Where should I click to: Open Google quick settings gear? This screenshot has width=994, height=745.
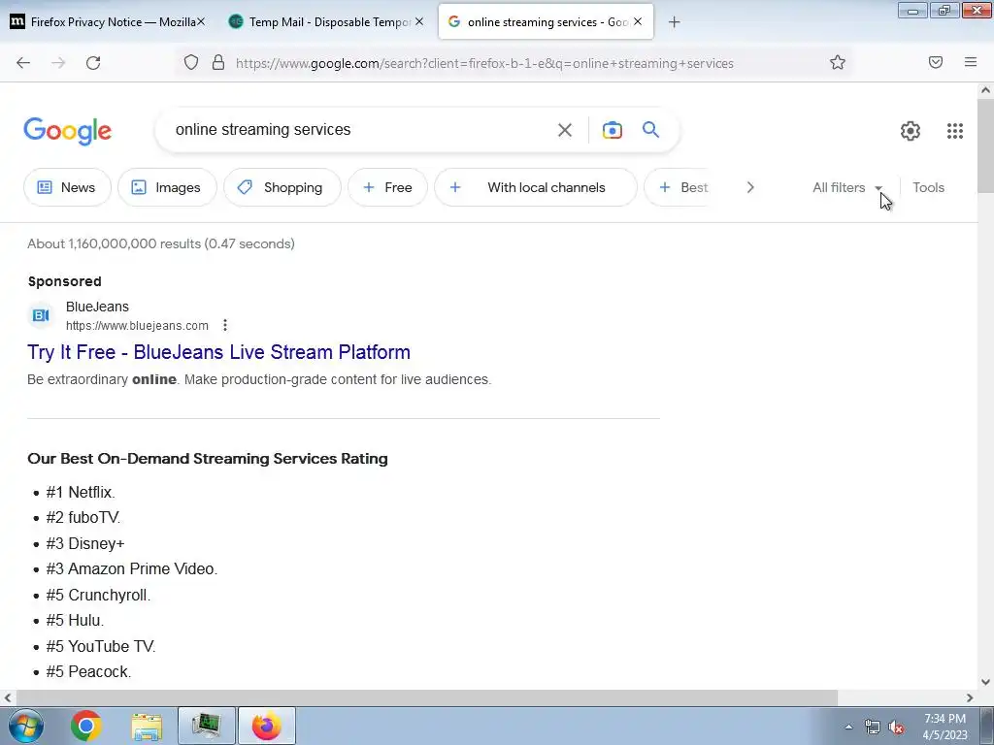pos(911,131)
